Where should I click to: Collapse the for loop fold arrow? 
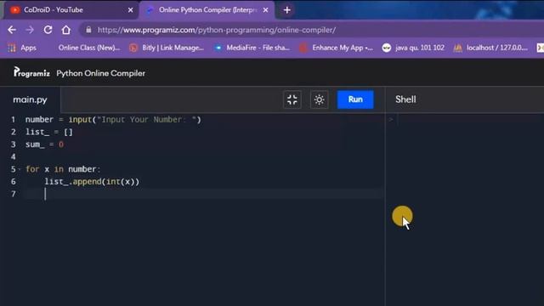point(19,169)
